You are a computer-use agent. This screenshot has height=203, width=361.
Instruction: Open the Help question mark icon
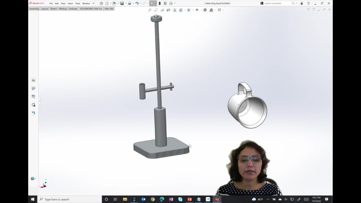click(308, 3)
